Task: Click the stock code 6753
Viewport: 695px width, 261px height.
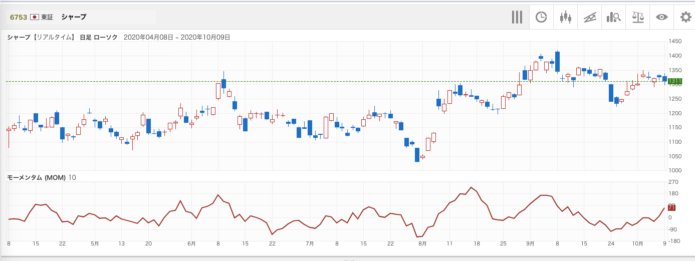Action: (x=19, y=17)
